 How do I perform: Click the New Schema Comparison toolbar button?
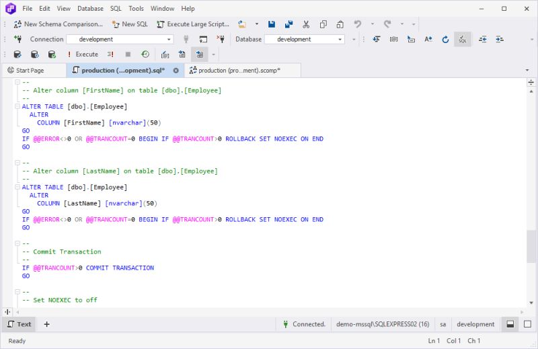(x=59, y=24)
